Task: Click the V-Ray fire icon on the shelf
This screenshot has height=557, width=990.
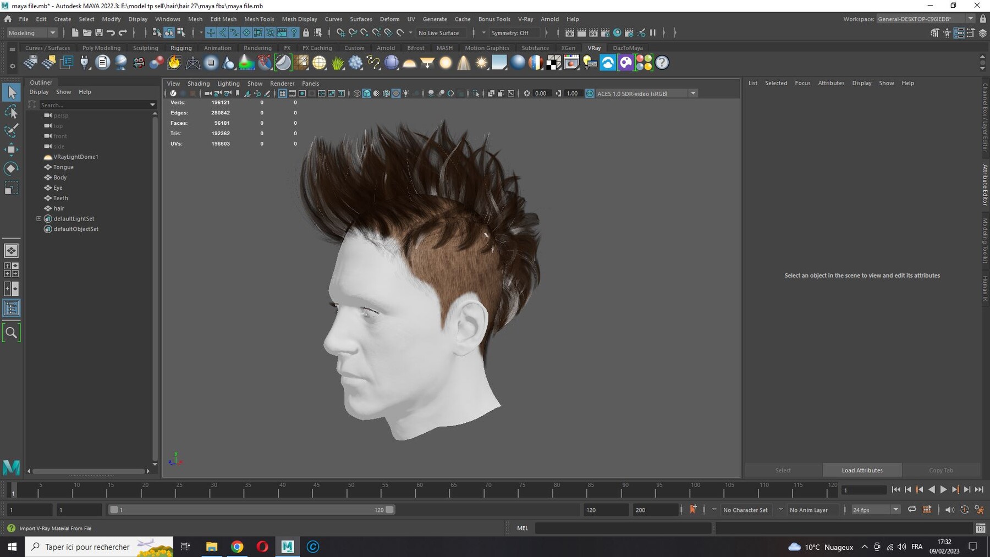Action: tap(174, 63)
